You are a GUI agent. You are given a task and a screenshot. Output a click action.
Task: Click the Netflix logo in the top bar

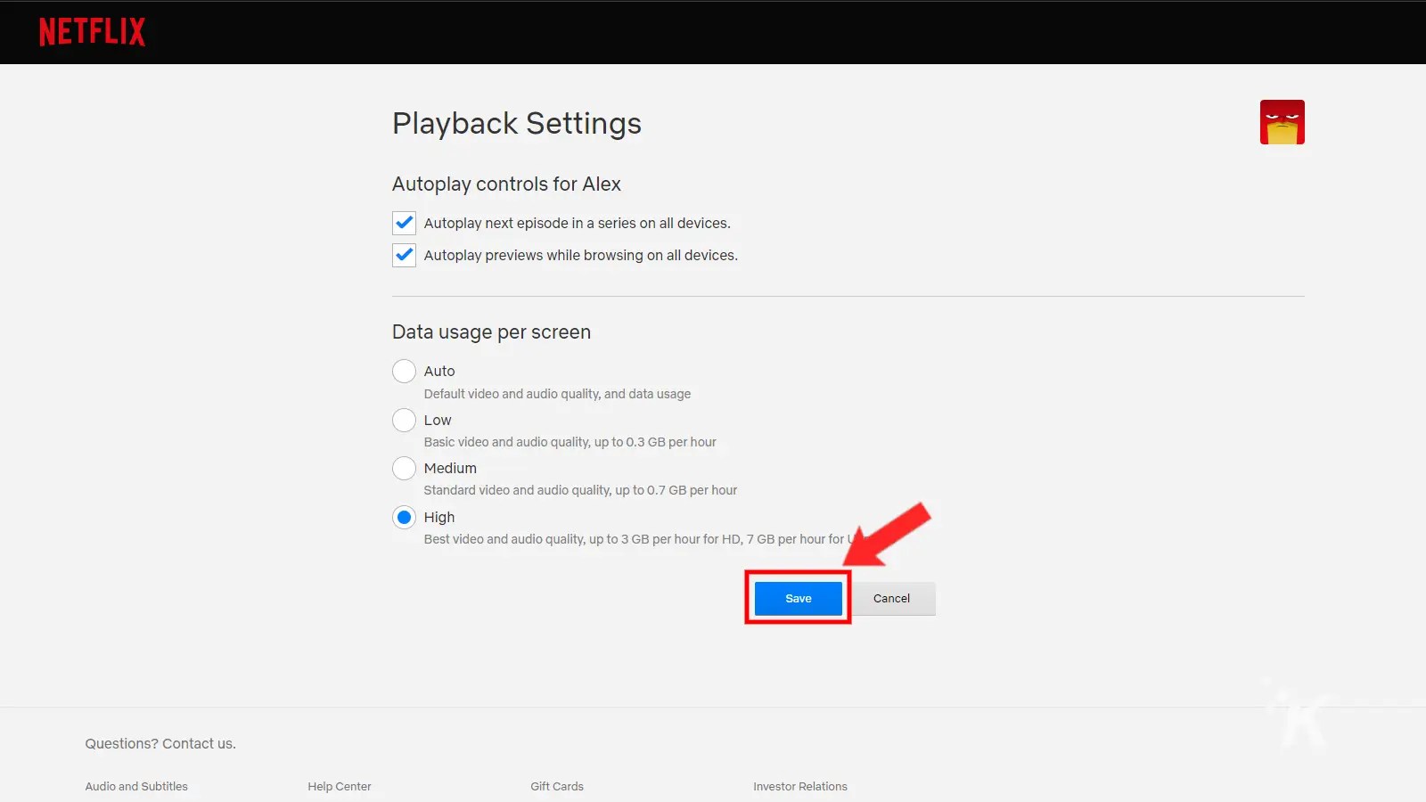[x=92, y=31]
